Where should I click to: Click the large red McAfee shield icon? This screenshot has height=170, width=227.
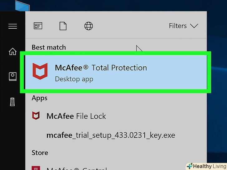tap(40, 71)
